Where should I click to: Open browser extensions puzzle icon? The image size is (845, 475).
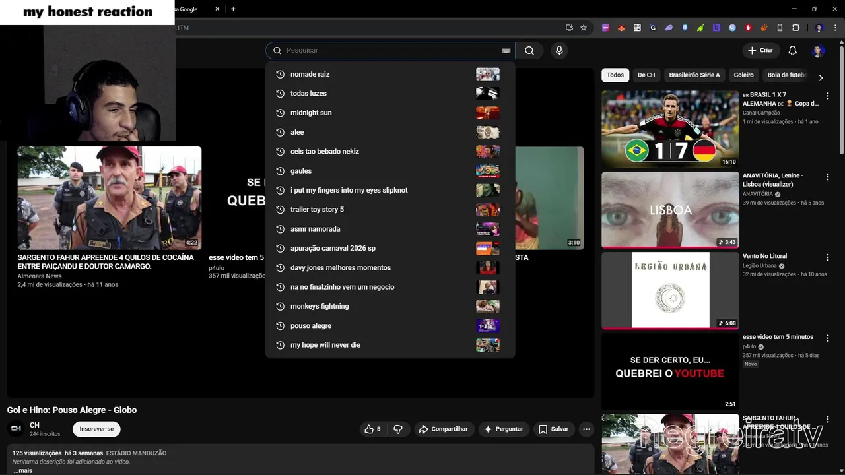point(795,28)
